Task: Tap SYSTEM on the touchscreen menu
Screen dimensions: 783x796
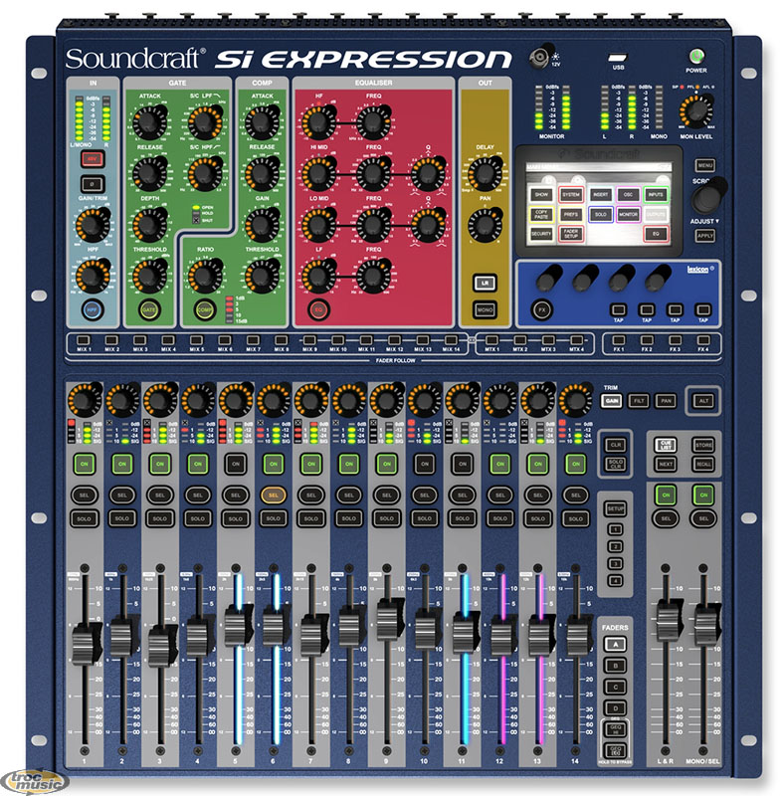Action: (x=570, y=194)
